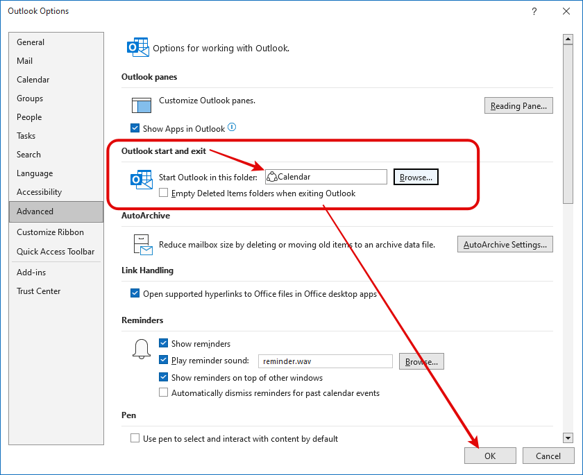
Task: Click the vertical scrollbar thumb
Action: [x=568, y=124]
